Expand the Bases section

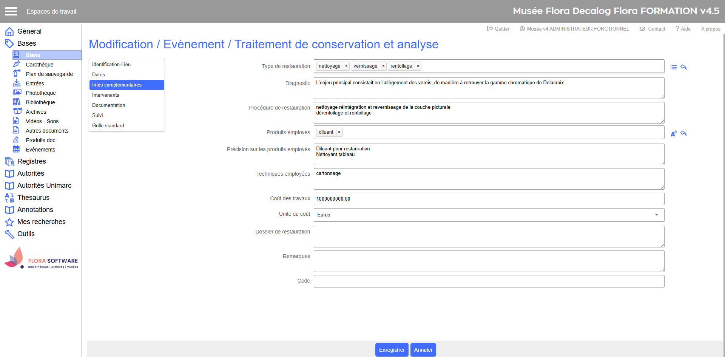26,43
